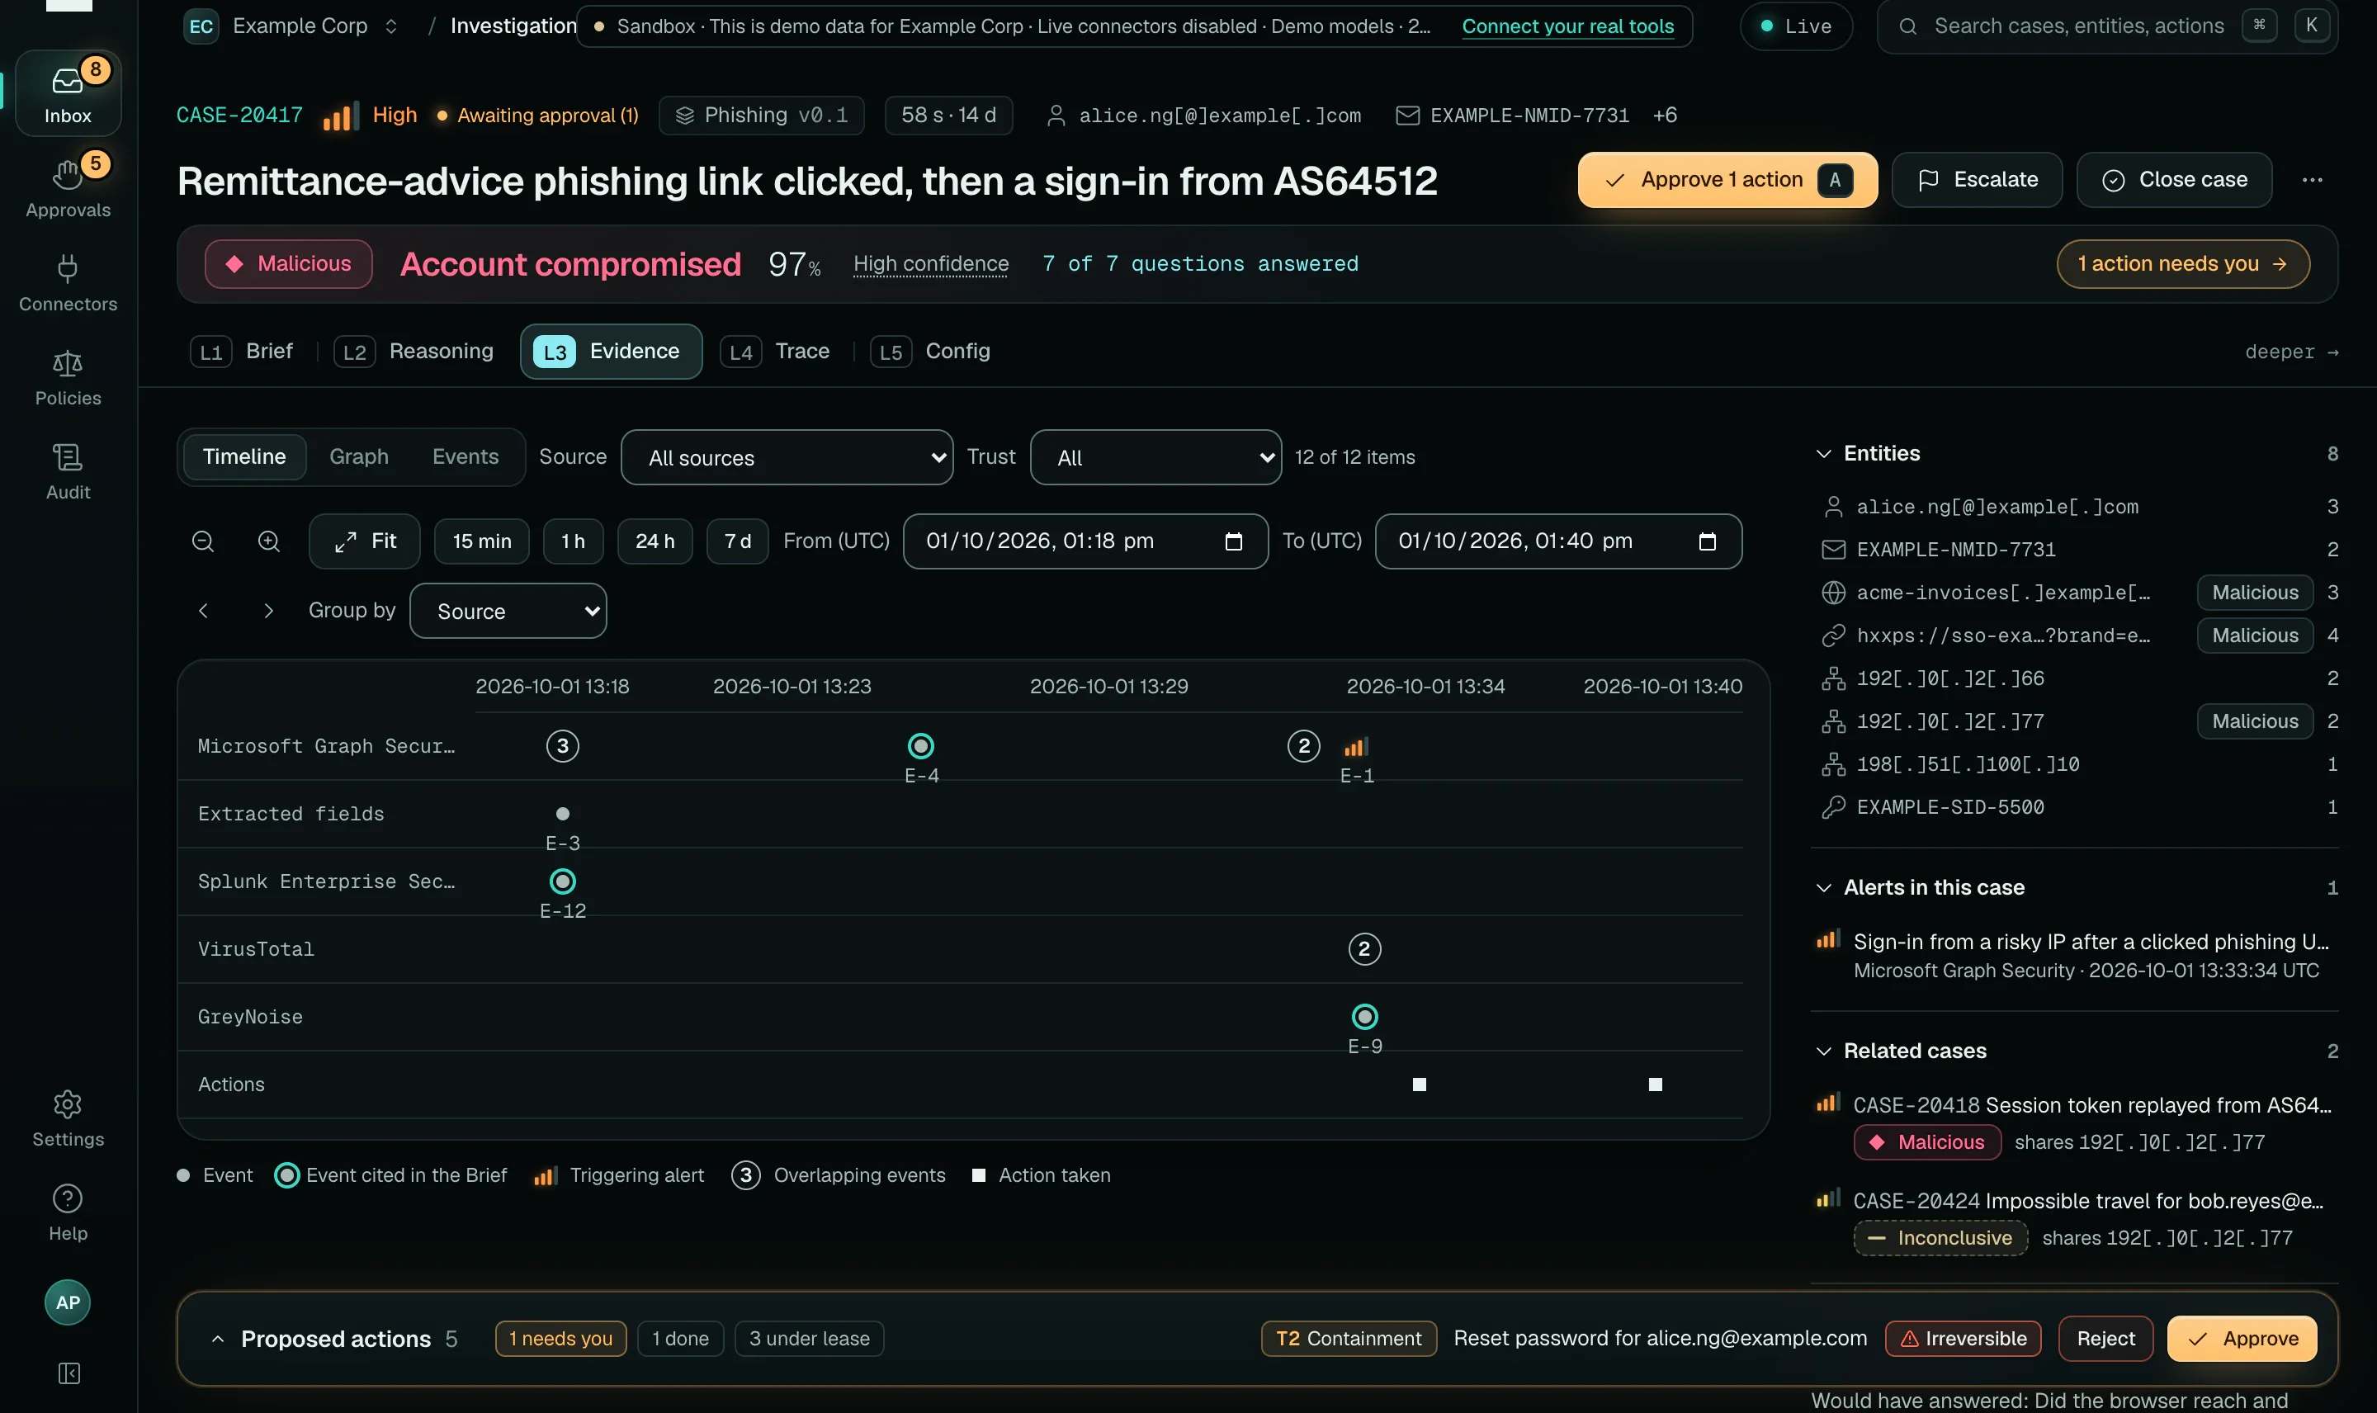The height and width of the screenshot is (1413, 2377).
Task: Zoom in the timeline magnifier
Action: [269, 541]
